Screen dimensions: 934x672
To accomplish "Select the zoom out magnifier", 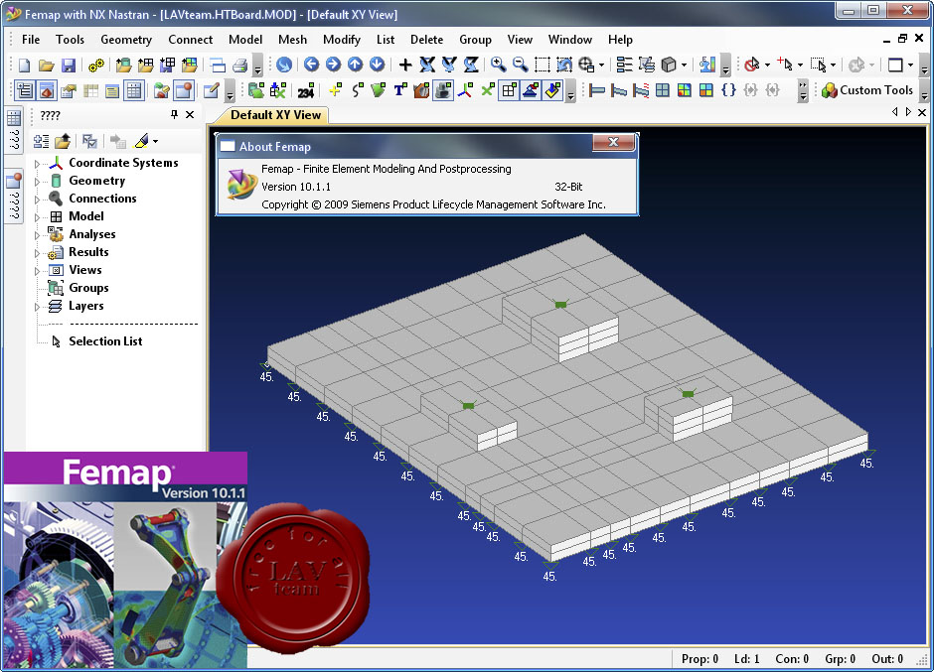I will [x=520, y=65].
